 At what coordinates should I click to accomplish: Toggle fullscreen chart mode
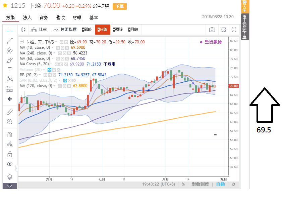(x=234, y=30)
